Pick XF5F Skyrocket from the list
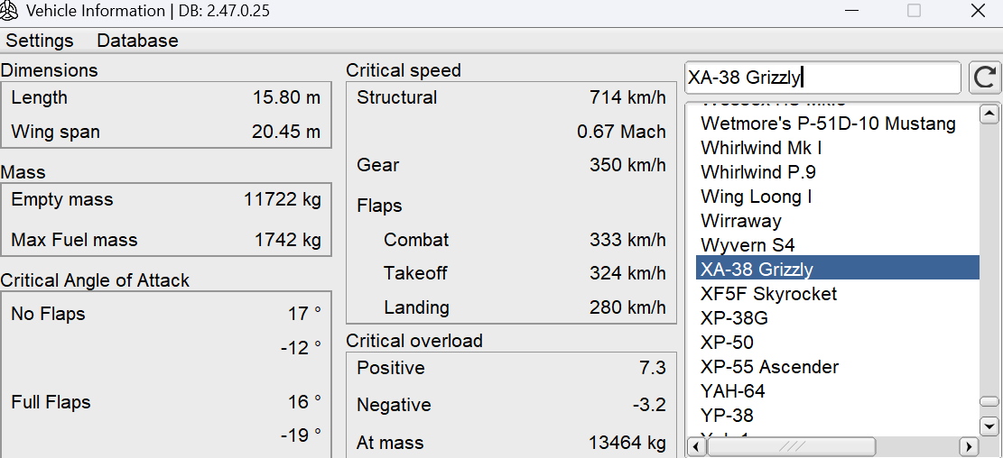1003x458 pixels. coord(769,294)
